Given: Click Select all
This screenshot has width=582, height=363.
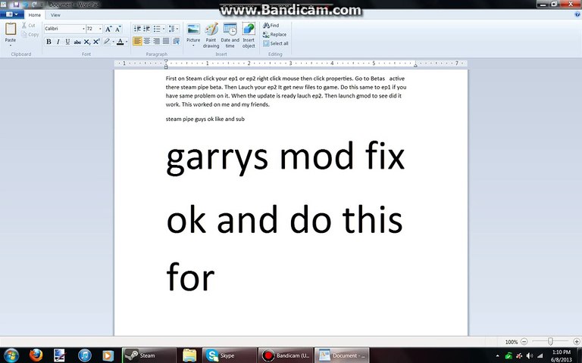Looking at the screenshot, I should click(276, 43).
